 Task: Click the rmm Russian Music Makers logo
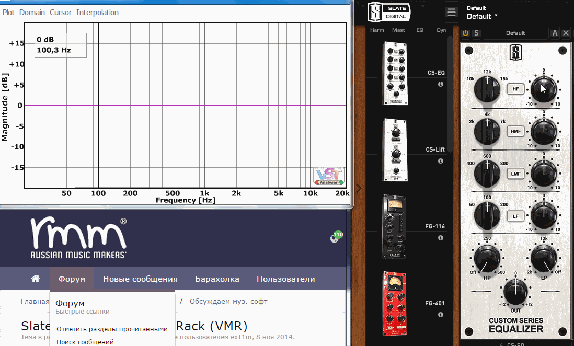(79, 238)
